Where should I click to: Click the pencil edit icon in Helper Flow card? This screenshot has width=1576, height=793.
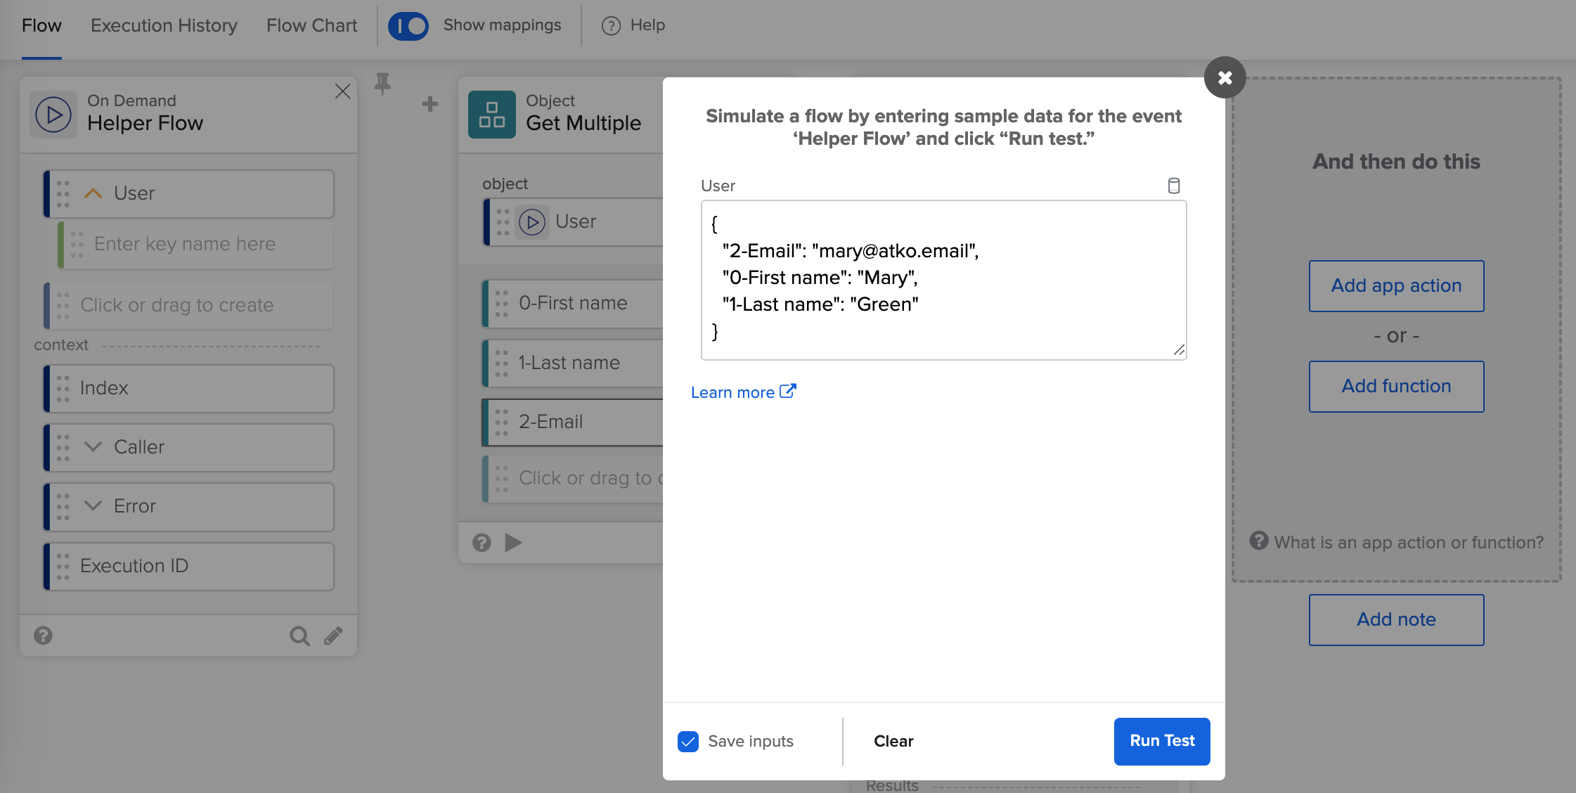coord(334,636)
